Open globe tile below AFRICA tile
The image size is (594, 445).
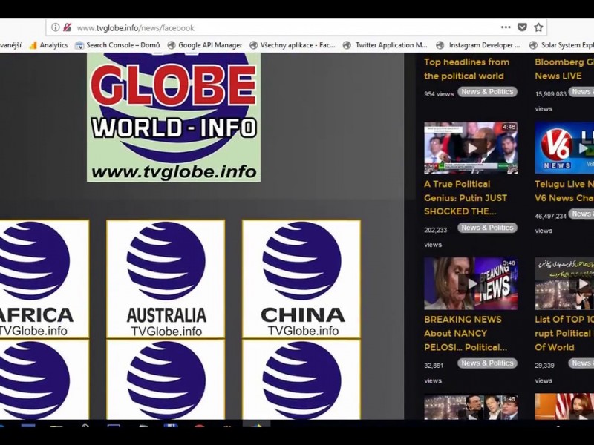pyautogui.click(x=45, y=380)
